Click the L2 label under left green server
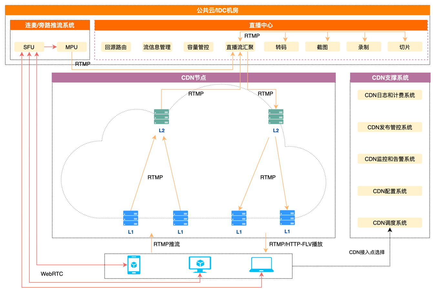Image resolution: width=433 pixels, height=293 pixels. point(161,130)
